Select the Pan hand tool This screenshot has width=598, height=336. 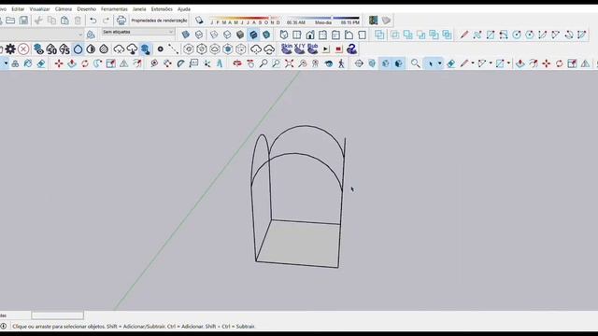[x=250, y=63]
